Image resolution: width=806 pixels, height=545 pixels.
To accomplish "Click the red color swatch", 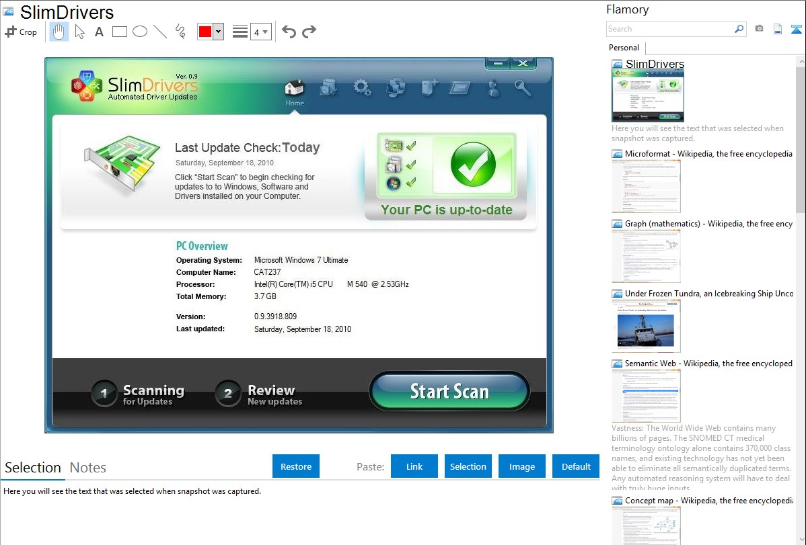I will click(205, 32).
